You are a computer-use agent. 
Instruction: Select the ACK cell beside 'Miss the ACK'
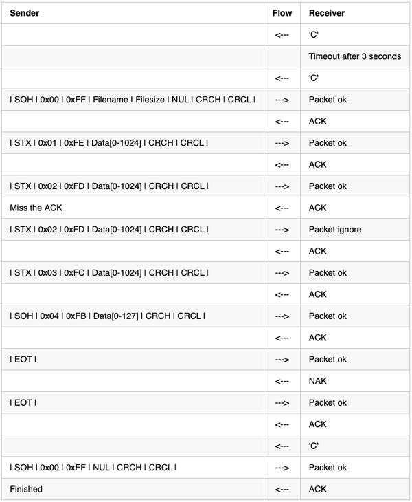point(317,208)
